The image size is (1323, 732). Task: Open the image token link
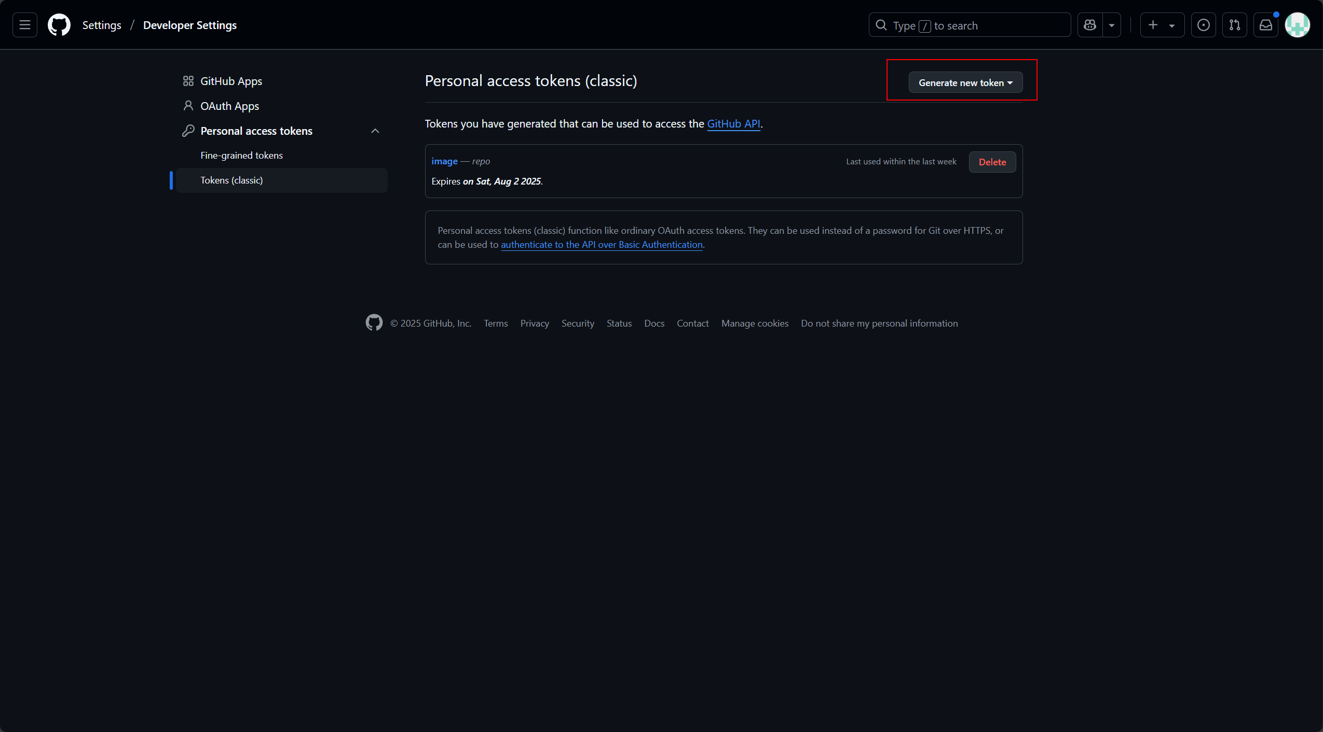click(x=444, y=161)
